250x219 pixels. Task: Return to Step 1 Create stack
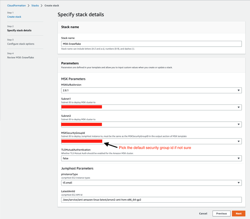click(14, 17)
